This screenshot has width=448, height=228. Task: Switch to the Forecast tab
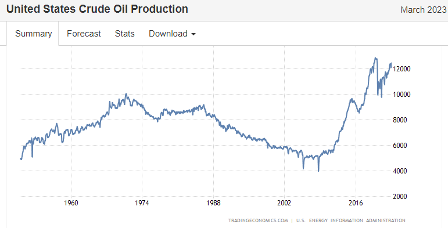click(x=84, y=34)
